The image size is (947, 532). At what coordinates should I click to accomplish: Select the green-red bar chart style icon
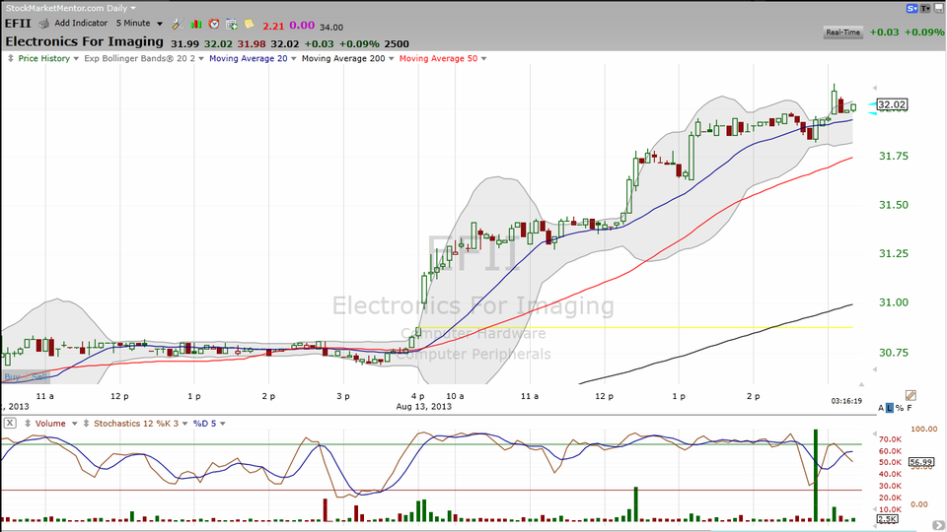(x=195, y=24)
